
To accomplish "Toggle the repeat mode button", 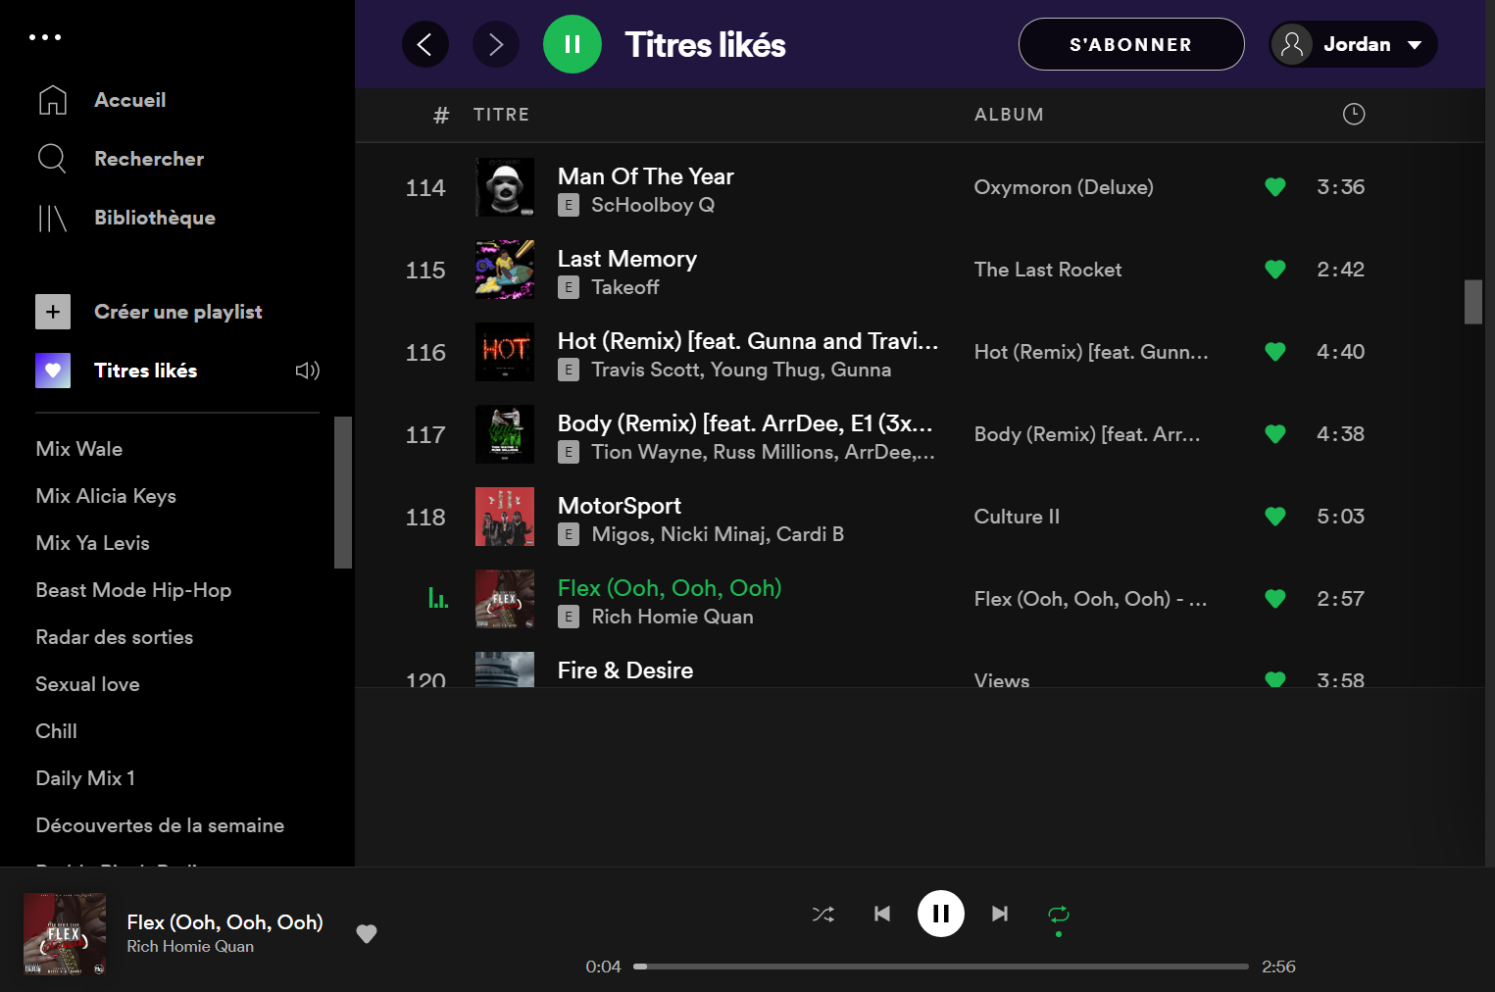I will click(1058, 914).
